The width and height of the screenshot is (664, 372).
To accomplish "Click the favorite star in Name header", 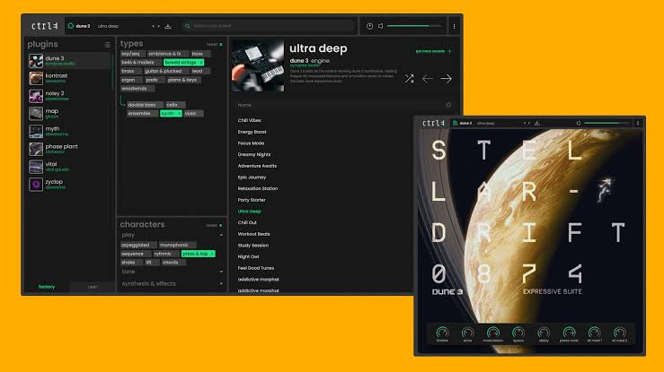I will (x=448, y=105).
